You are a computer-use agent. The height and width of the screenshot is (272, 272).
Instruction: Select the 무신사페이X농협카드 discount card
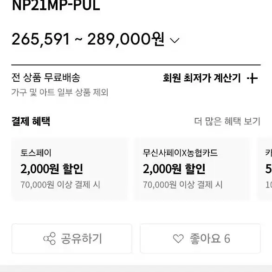pos(192,169)
